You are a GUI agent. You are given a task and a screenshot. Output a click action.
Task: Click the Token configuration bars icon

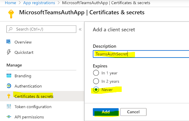click(x=9, y=106)
